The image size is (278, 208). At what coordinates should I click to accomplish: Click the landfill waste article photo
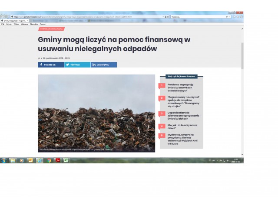point(96,113)
